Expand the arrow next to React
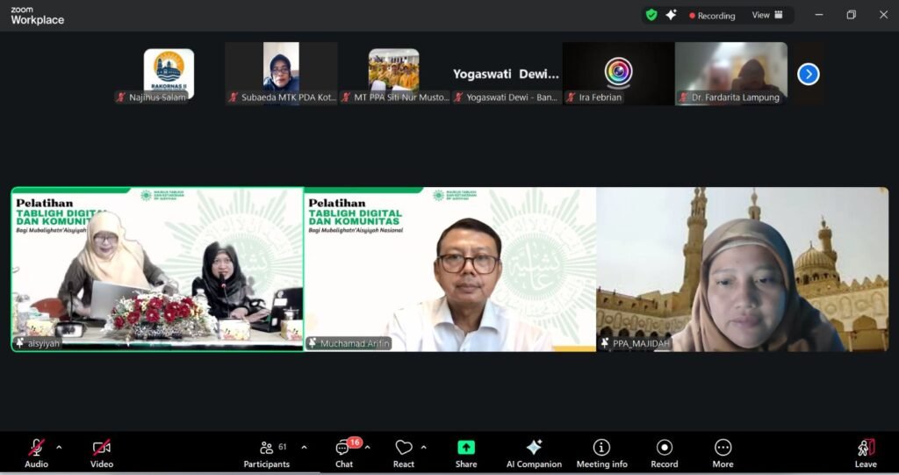The height and width of the screenshot is (475, 899). pyautogui.click(x=424, y=447)
